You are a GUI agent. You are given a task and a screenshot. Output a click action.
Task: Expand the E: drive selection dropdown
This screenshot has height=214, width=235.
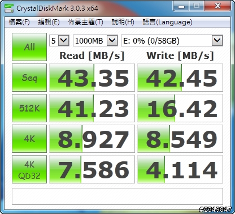click(x=217, y=40)
